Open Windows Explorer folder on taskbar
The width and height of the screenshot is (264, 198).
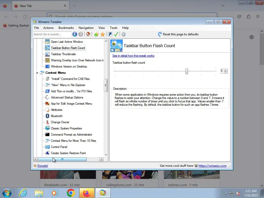pos(39,193)
